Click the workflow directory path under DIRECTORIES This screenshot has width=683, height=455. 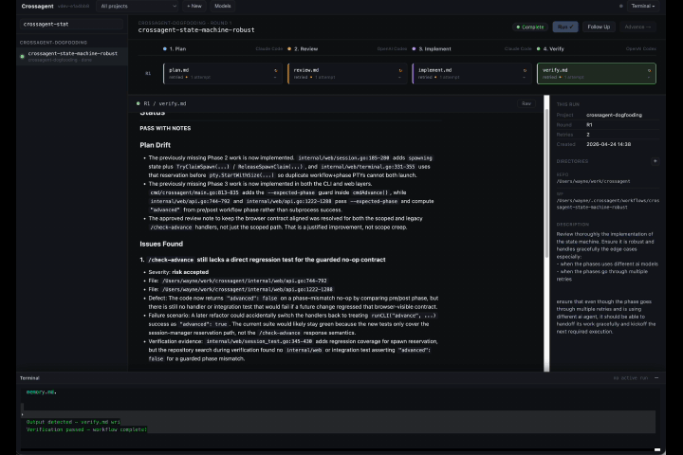coord(608,204)
